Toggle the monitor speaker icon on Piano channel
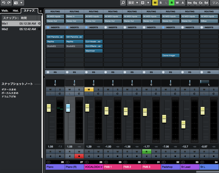This screenshot has height=173, width=219. pyautogui.click(x=50, y=156)
